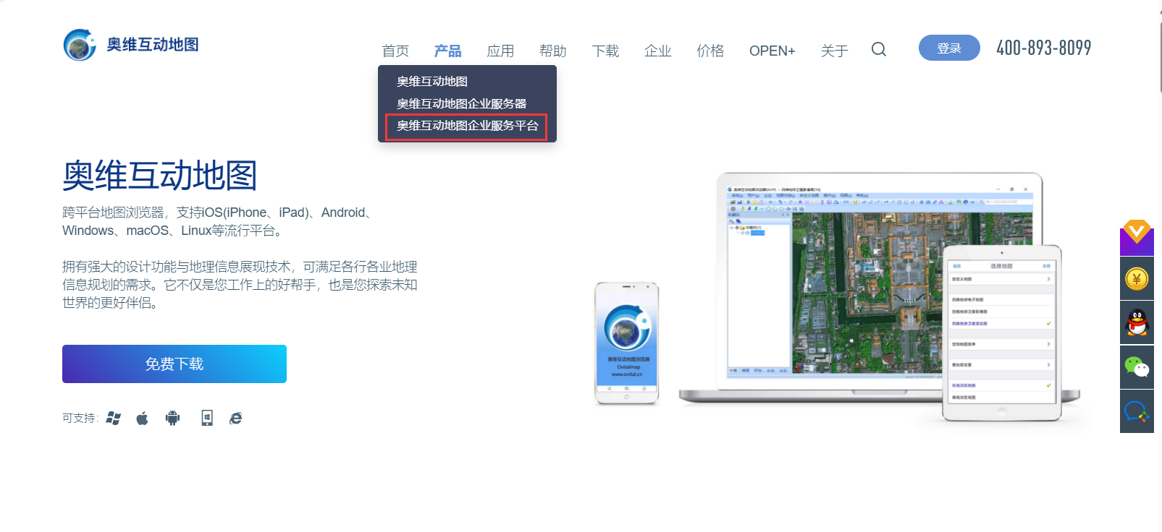The image size is (1162, 532).
Task: Click the large 奥维互动地图 heading
Action: point(160,176)
